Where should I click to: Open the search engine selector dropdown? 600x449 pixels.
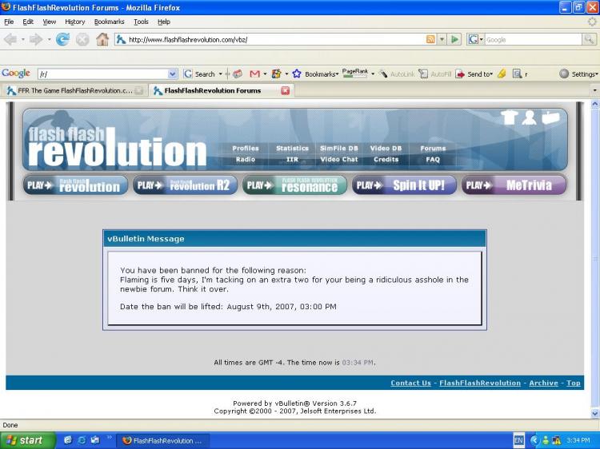(476, 39)
